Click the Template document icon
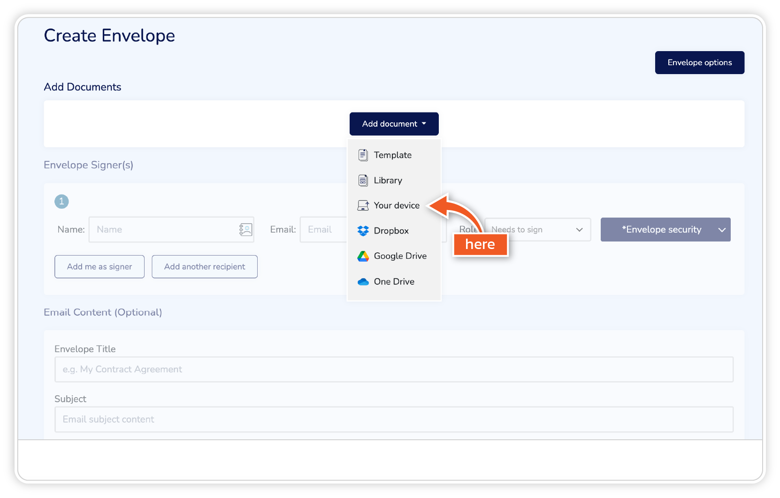The image size is (780, 498). (363, 155)
